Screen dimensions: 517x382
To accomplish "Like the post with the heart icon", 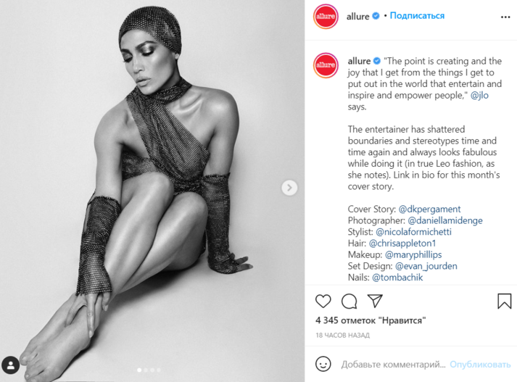I will pyautogui.click(x=323, y=302).
